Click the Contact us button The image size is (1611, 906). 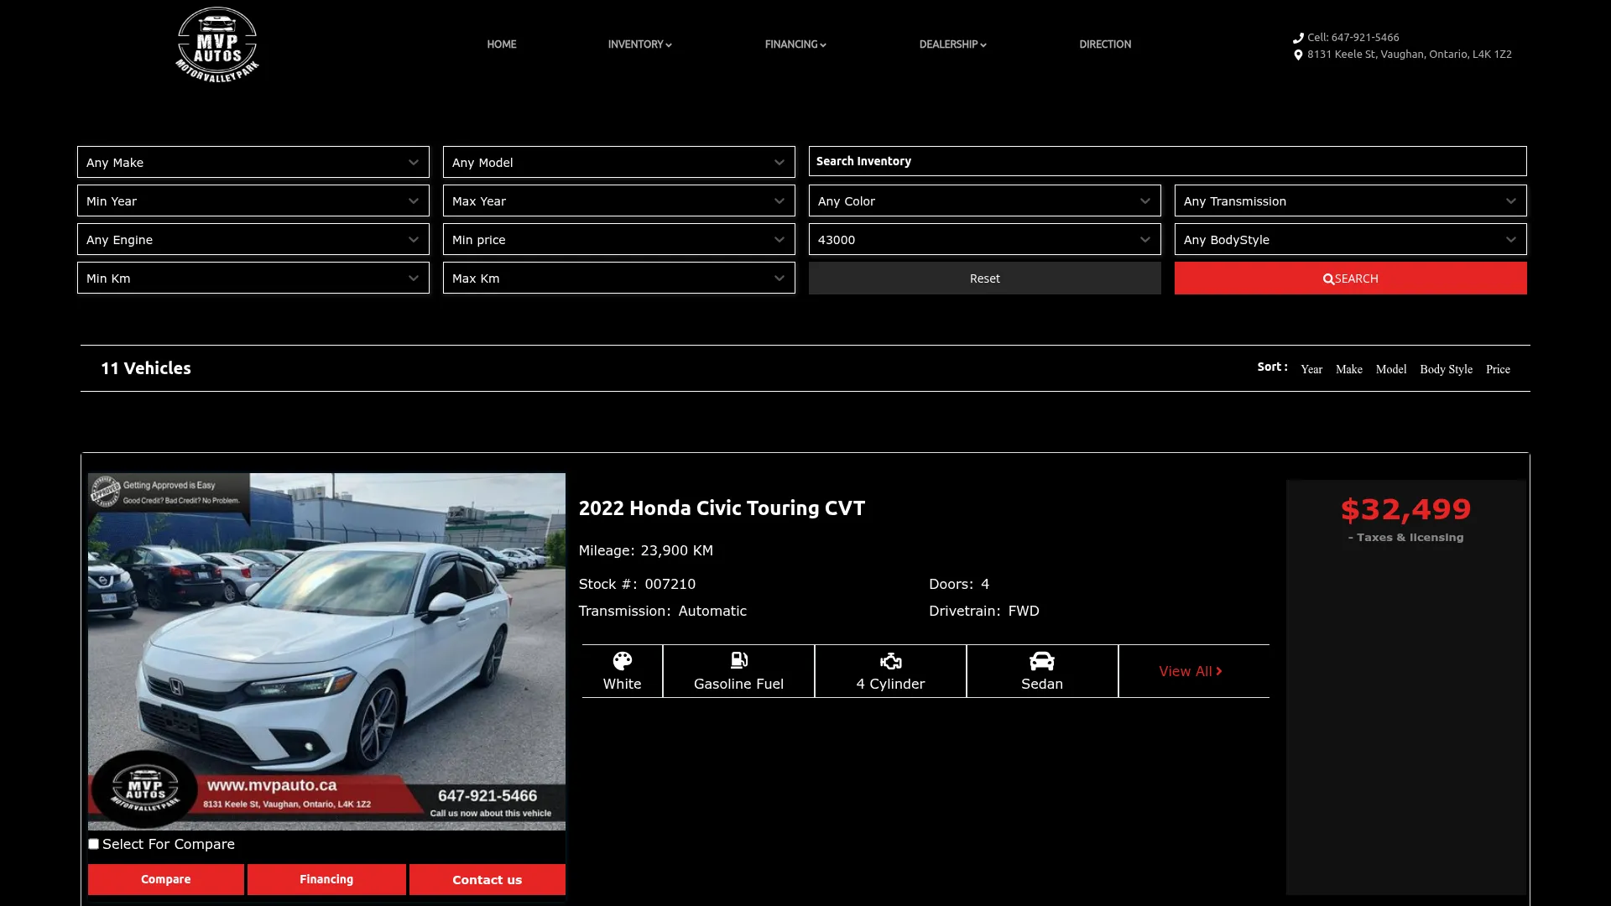(x=487, y=879)
